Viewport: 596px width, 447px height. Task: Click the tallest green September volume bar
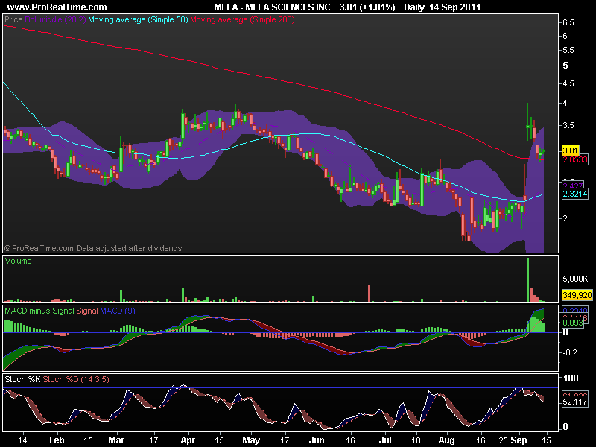527,280
